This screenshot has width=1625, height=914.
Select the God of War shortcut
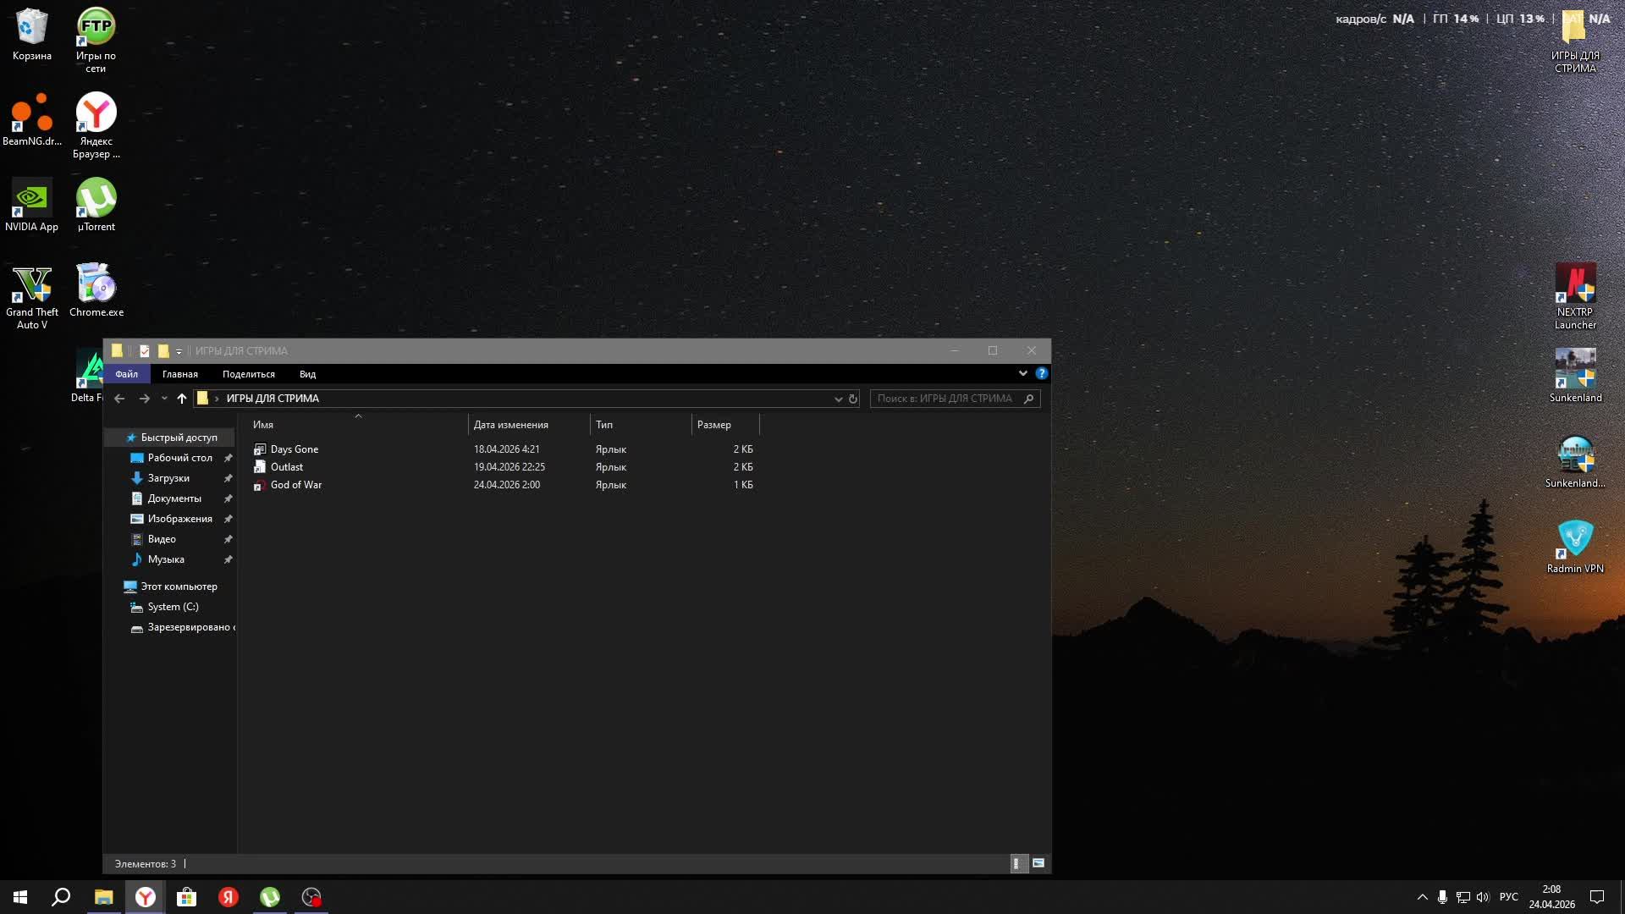(295, 485)
